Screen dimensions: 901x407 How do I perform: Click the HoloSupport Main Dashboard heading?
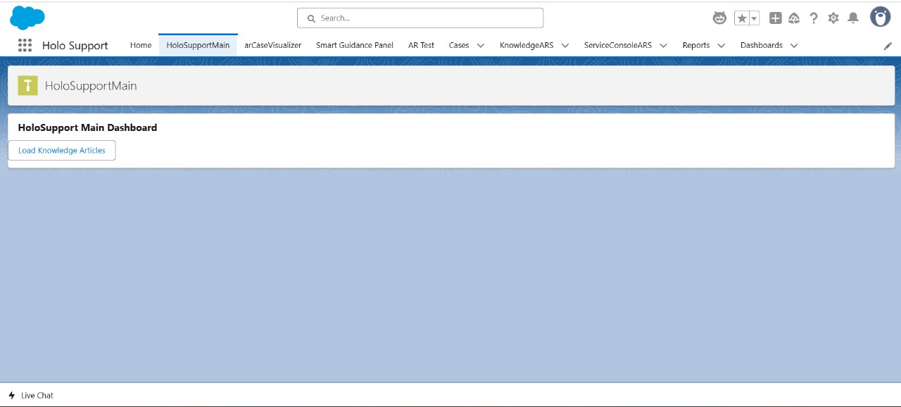(87, 127)
